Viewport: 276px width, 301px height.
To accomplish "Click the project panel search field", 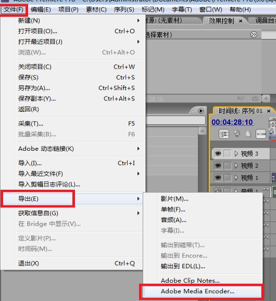I will click(x=175, y=120).
